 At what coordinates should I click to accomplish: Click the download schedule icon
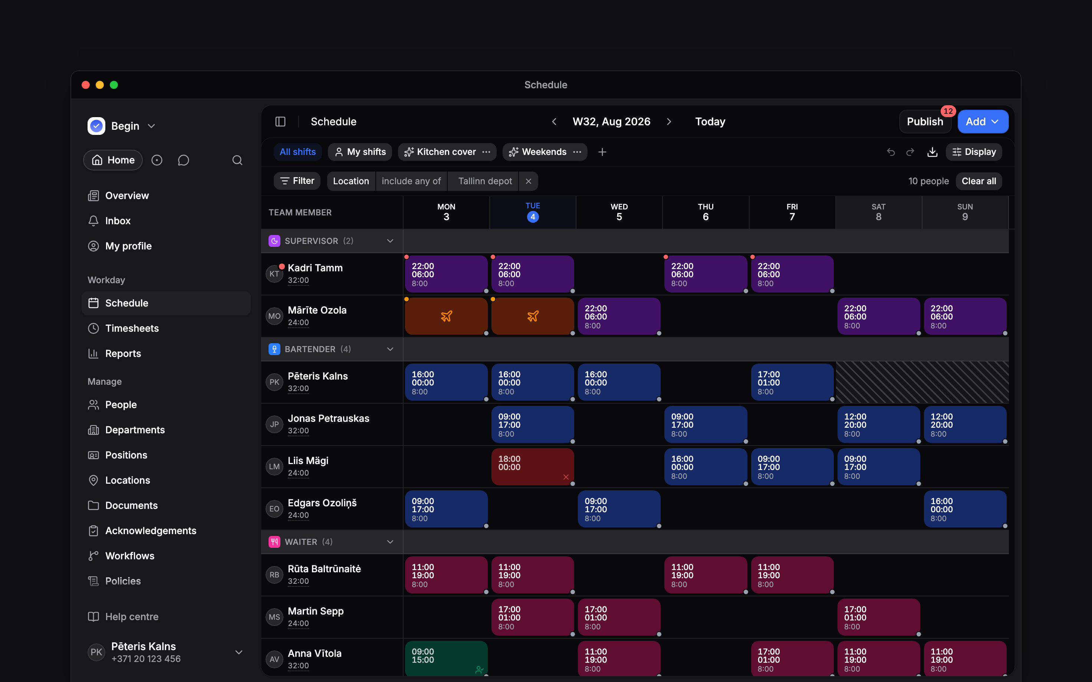[932, 152]
